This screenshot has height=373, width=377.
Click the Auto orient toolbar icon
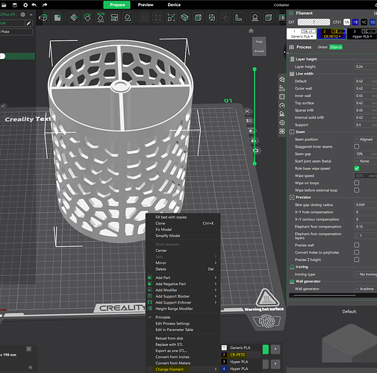click(x=101, y=18)
